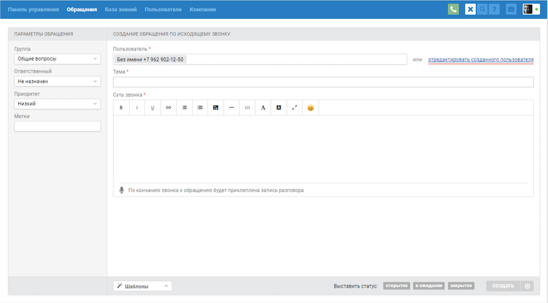This screenshot has height=303, width=548.
Task: Open the Группа dropdown Общие вопросы
Action: click(x=57, y=59)
